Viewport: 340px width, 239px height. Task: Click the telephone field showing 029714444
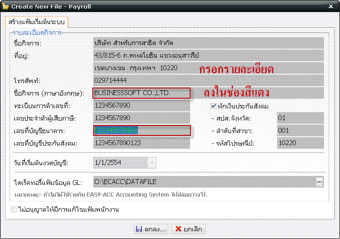click(208, 80)
